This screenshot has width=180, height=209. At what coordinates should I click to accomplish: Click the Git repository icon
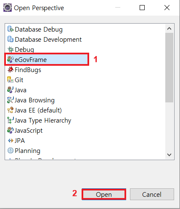point(10,80)
